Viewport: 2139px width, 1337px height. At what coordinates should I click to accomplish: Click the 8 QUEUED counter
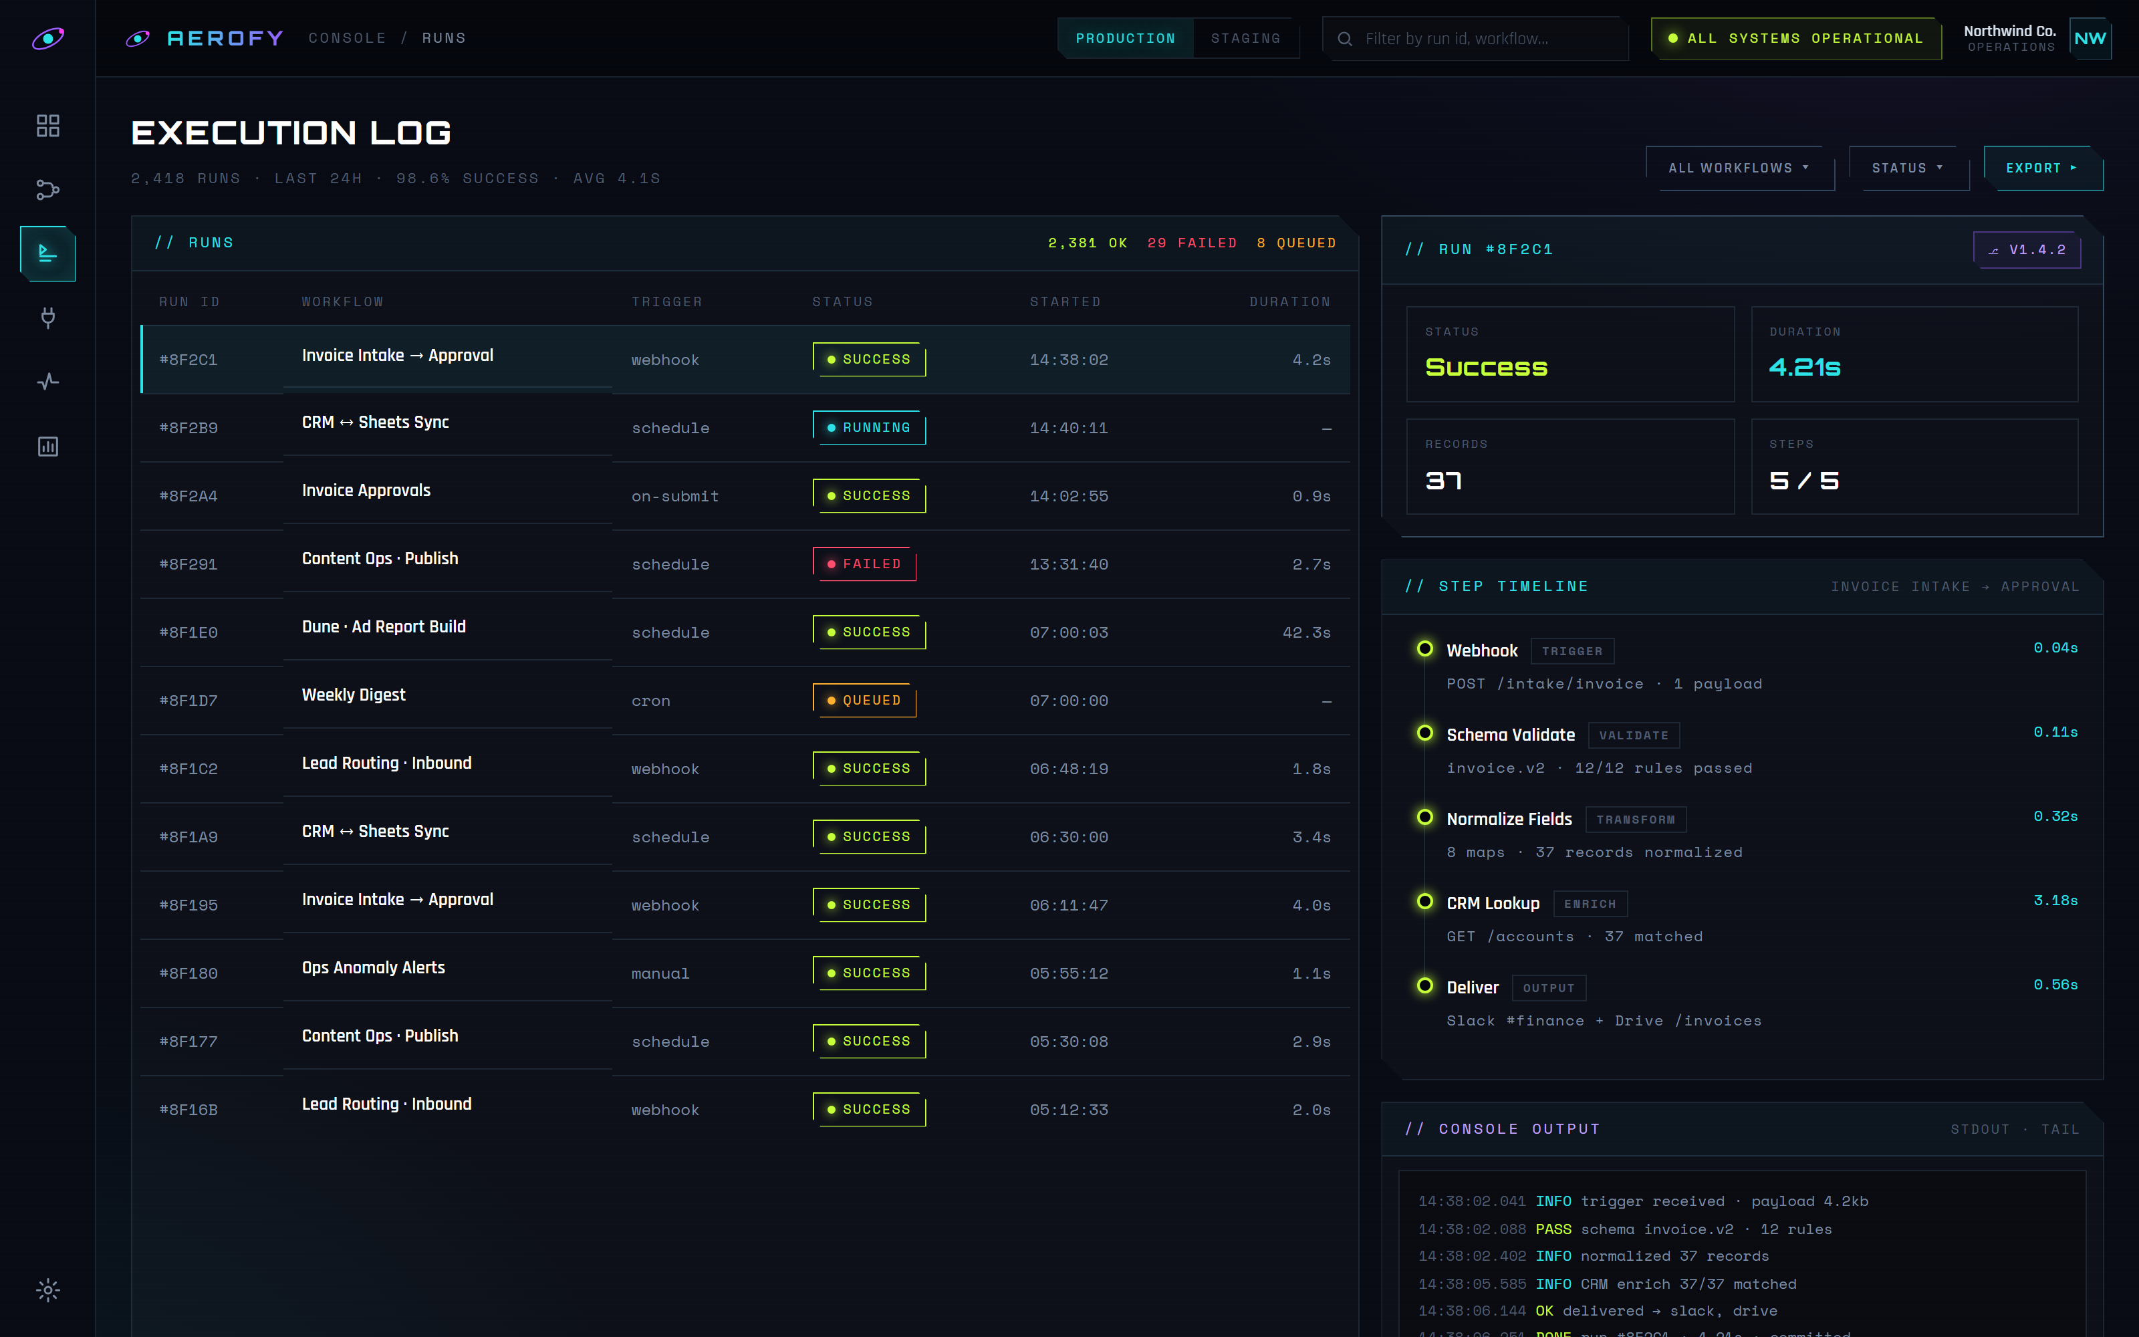click(1296, 242)
